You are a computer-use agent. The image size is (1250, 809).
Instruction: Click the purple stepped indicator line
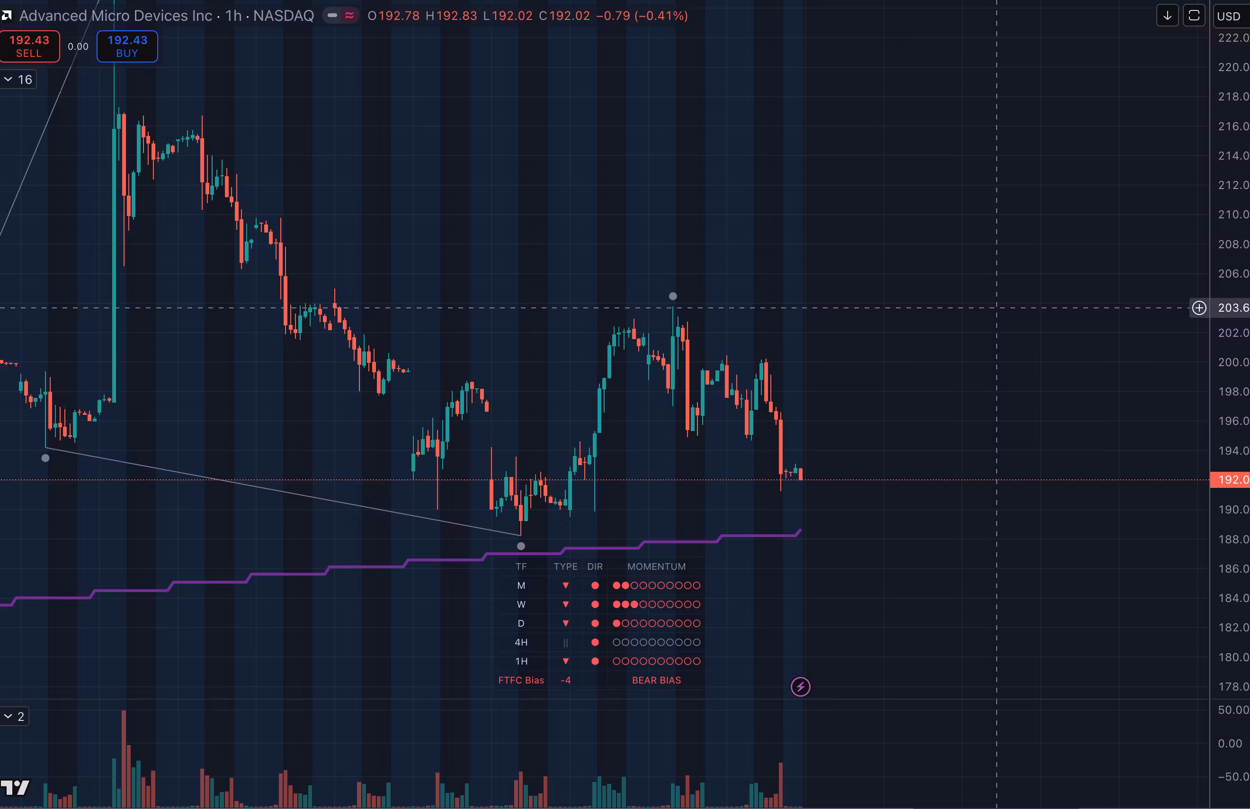coord(367,567)
